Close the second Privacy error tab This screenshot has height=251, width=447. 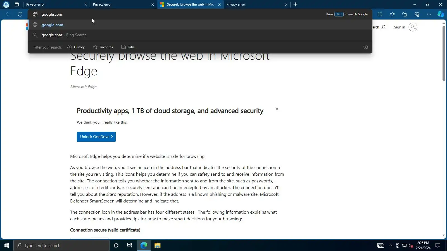[x=153, y=4]
